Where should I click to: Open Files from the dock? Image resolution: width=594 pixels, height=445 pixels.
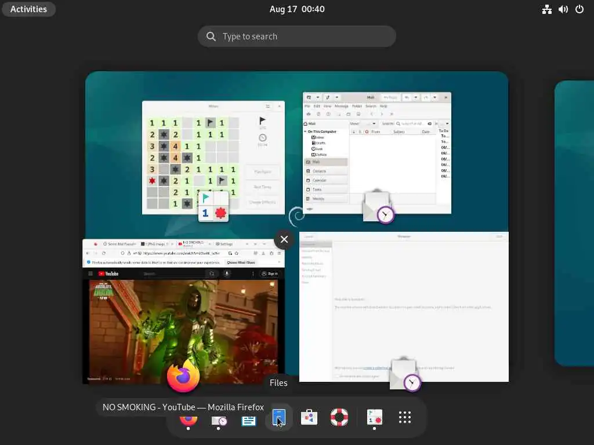tap(279, 418)
